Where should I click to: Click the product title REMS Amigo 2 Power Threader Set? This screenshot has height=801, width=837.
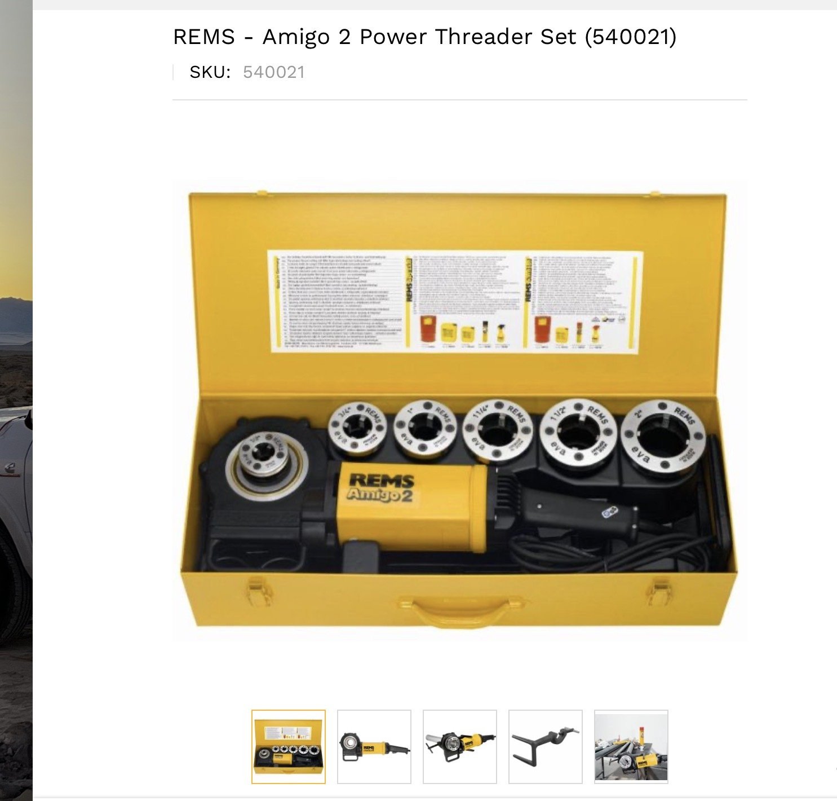point(424,37)
